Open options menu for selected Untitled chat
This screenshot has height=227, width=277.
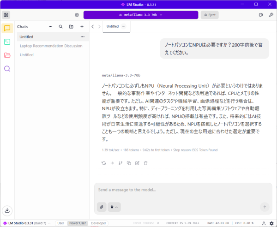pos(83,36)
